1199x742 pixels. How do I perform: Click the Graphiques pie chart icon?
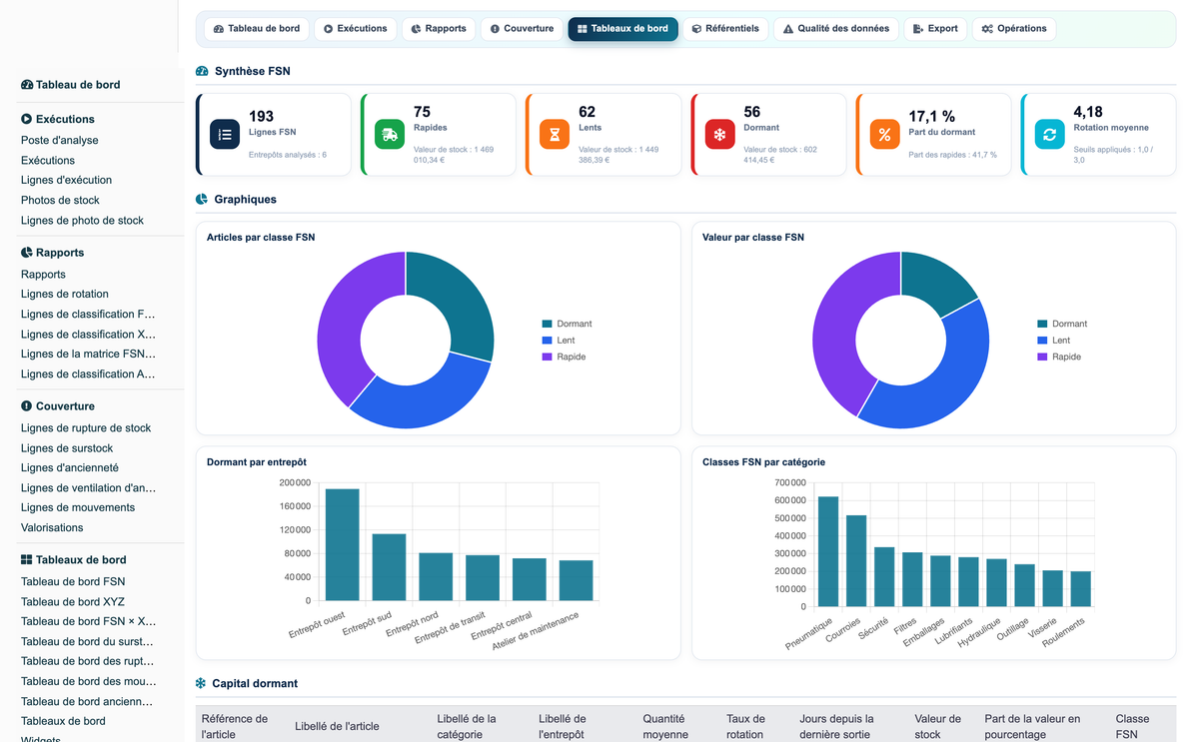click(x=202, y=199)
